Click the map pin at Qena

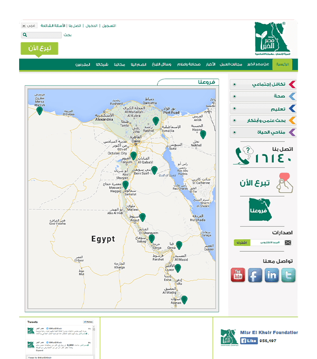[x=179, y=245]
